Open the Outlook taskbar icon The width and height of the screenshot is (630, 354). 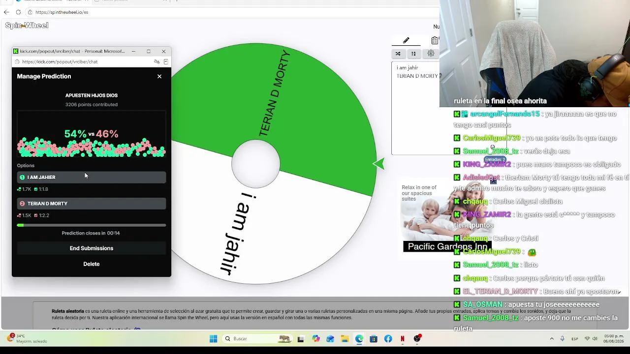[x=330, y=339]
